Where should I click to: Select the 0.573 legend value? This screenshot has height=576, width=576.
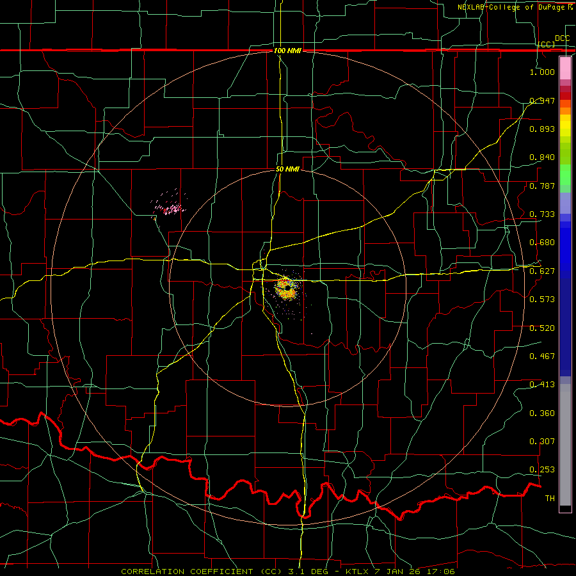coord(542,300)
